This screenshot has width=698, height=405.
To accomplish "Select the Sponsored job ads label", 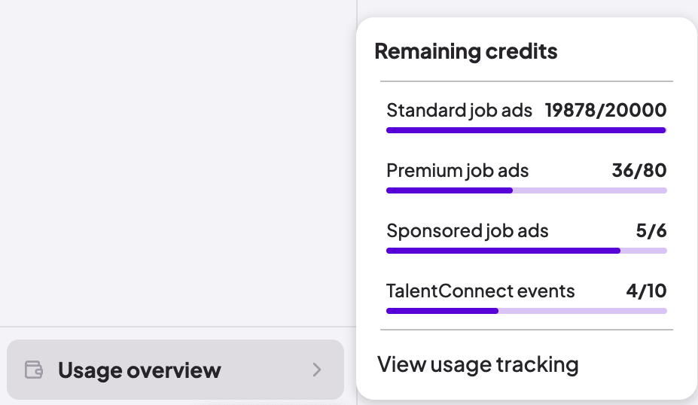I will coord(467,231).
